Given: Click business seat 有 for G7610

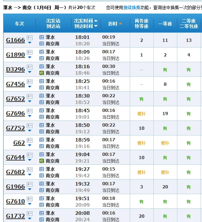Looking at the screenshot, I should 142,202.
